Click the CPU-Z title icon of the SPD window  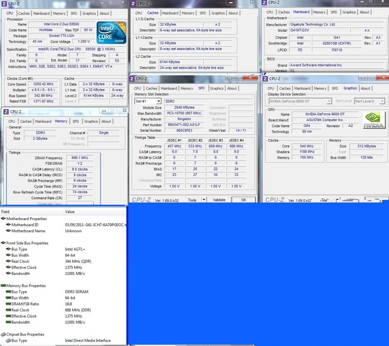(132, 79)
